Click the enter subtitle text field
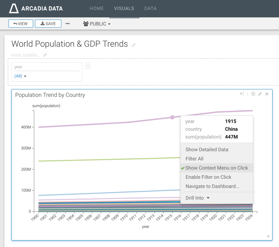 (24, 55)
